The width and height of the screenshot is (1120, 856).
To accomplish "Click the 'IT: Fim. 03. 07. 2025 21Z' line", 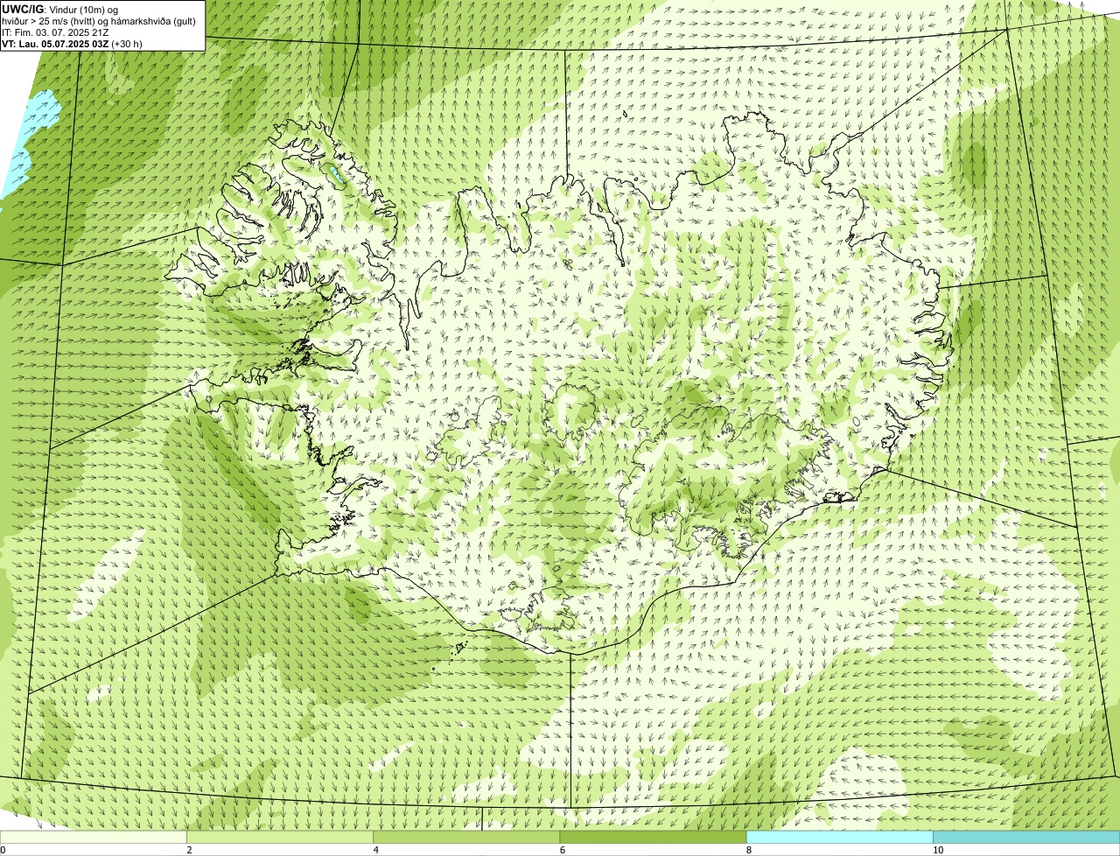I will pyautogui.click(x=55, y=32).
